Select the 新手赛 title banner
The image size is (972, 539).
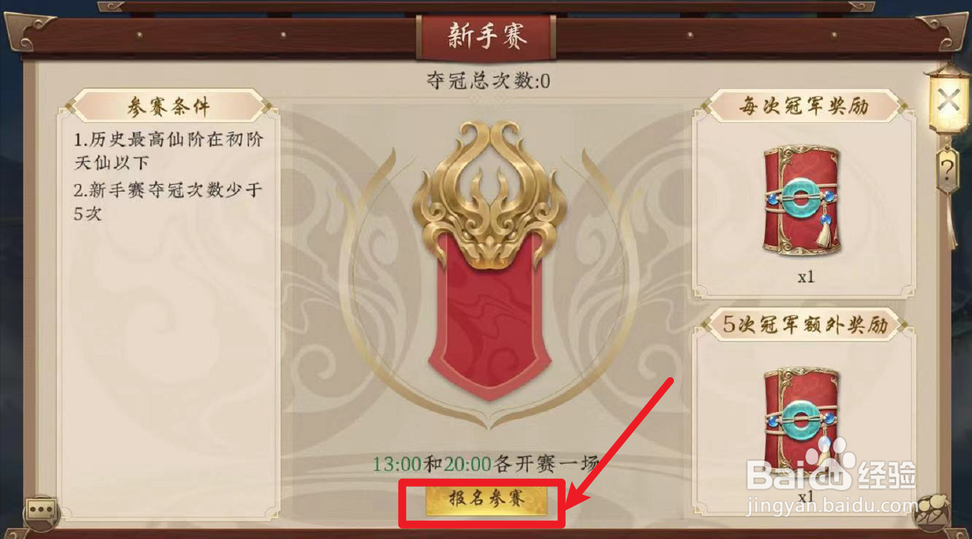[x=487, y=36]
